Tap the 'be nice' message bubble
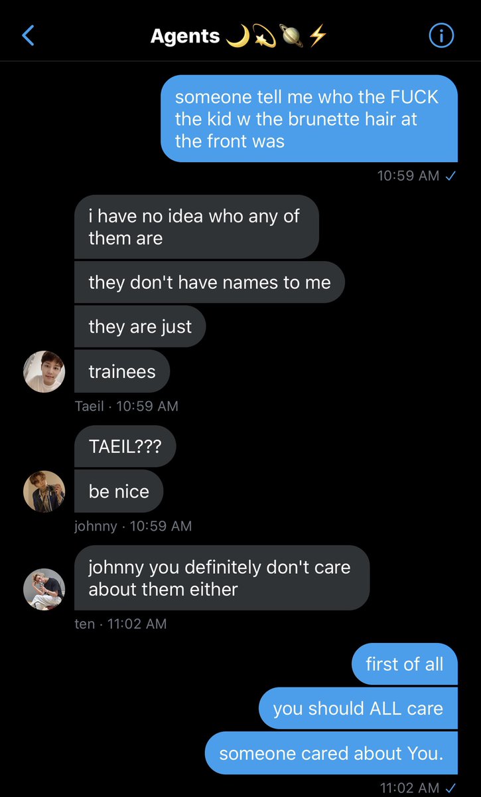Screen dimensions: 481x797 [x=119, y=491]
